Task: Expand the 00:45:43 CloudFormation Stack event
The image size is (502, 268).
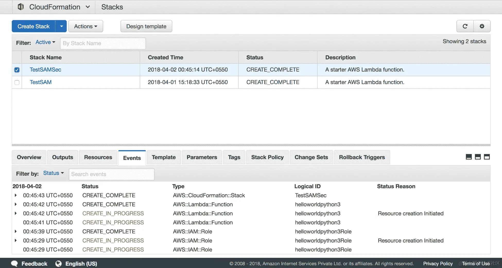Action: (x=16, y=195)
